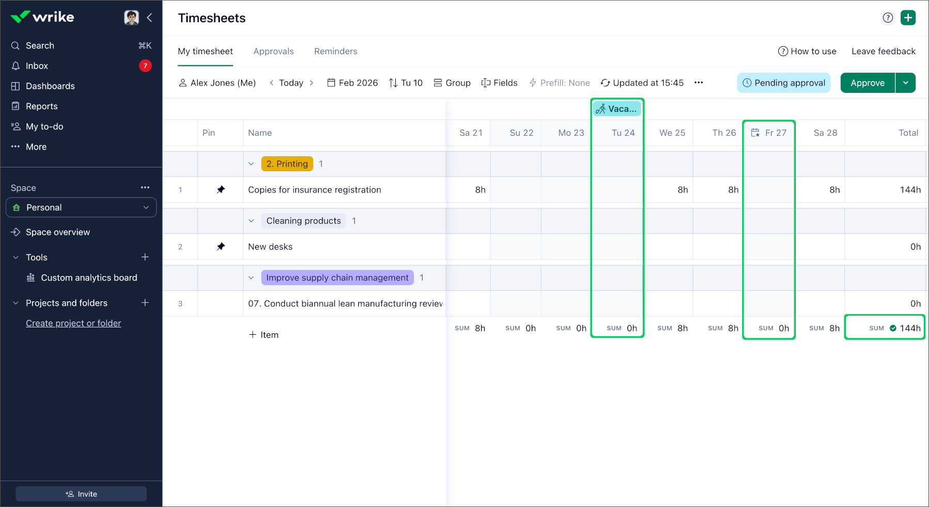Click the green plus create button
The height and width of the screenshot is (507, 929).
(x=908, y=18)
